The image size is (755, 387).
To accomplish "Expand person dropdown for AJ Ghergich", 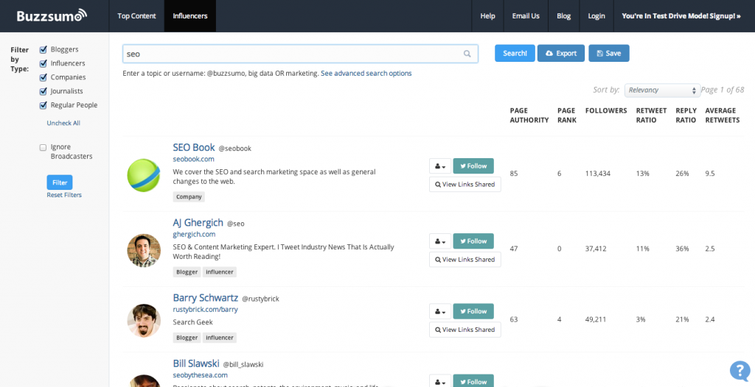I will tap(440, 241).
